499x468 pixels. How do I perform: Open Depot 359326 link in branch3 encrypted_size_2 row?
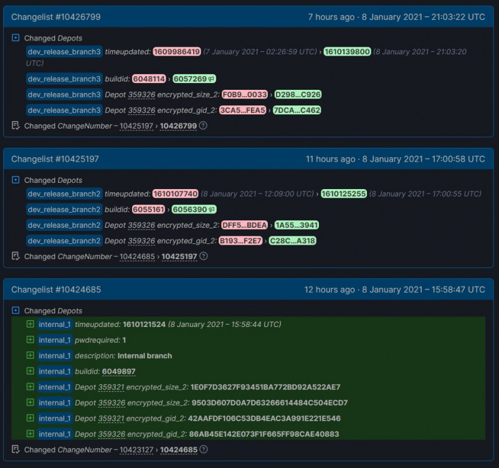pyautogui.click(x=141, y=95)
